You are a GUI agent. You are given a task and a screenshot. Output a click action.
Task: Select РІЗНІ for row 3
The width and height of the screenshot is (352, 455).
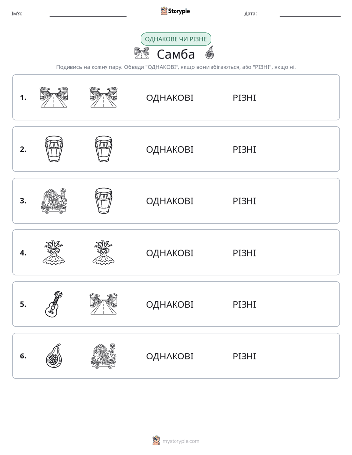(244, 201)
